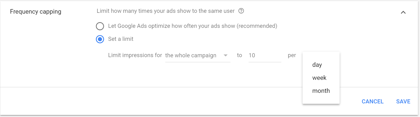Click the small arrow beside 'the whole campaign'

tap(225, 55)
